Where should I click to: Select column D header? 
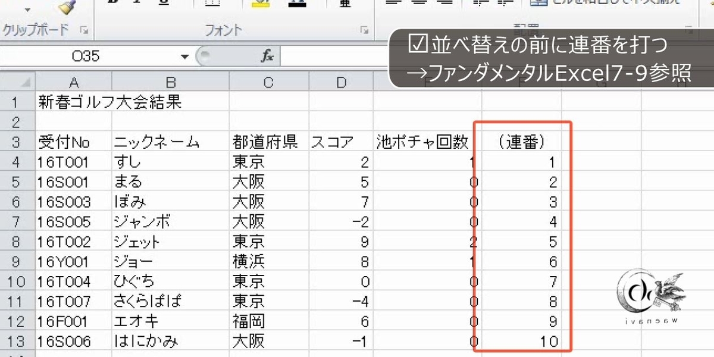point(340,83)
